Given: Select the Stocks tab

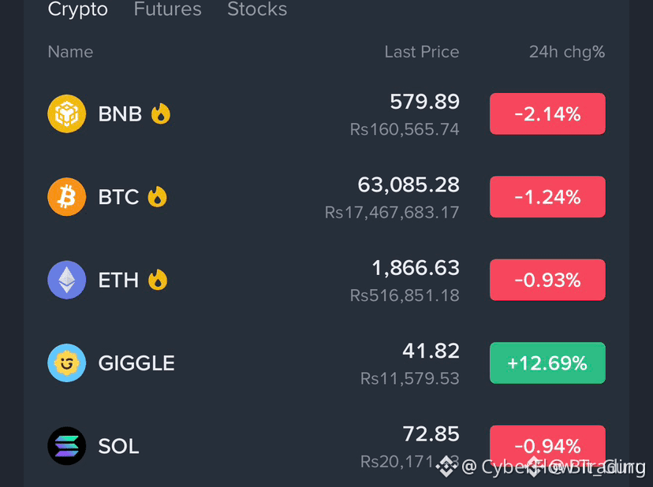Looking at the screenshot, I should click(x=257, y=9).
